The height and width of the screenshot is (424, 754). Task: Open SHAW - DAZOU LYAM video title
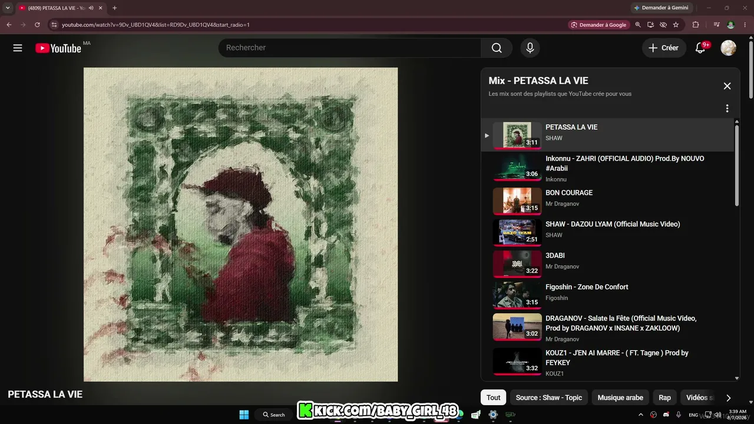pos(613,224)
